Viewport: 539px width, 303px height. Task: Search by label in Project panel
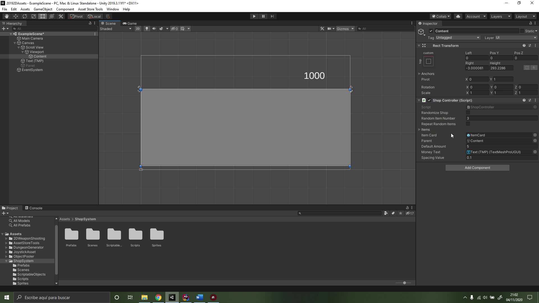[393, 213]
